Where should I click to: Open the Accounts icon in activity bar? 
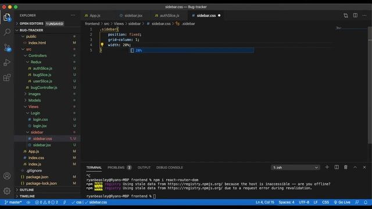[x=7, y=176]
